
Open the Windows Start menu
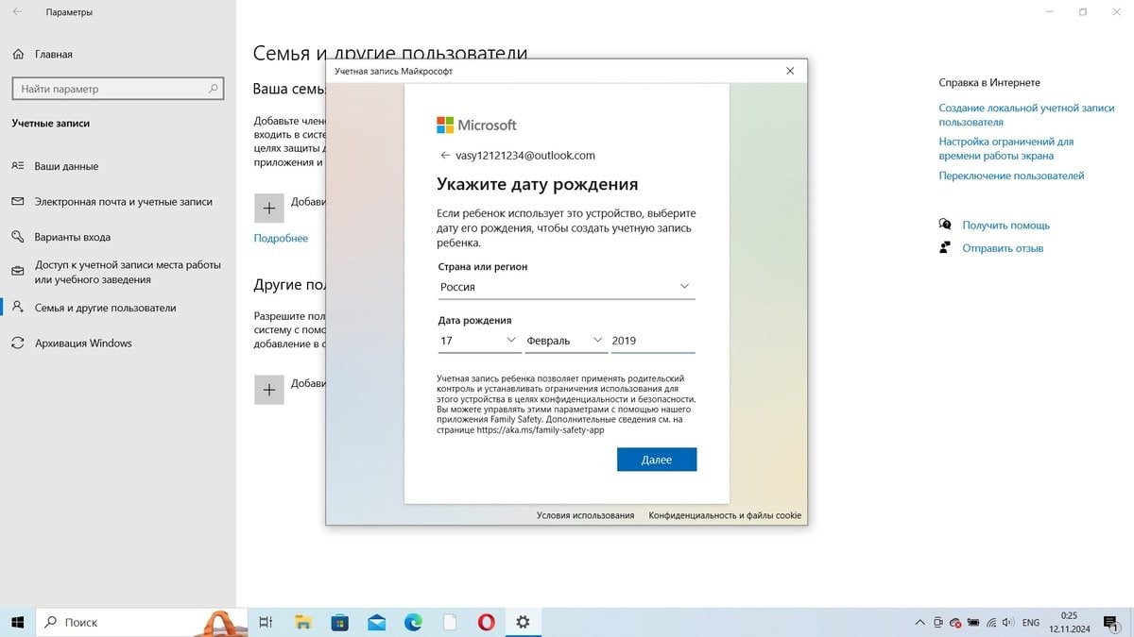click(x=17, y=622)
